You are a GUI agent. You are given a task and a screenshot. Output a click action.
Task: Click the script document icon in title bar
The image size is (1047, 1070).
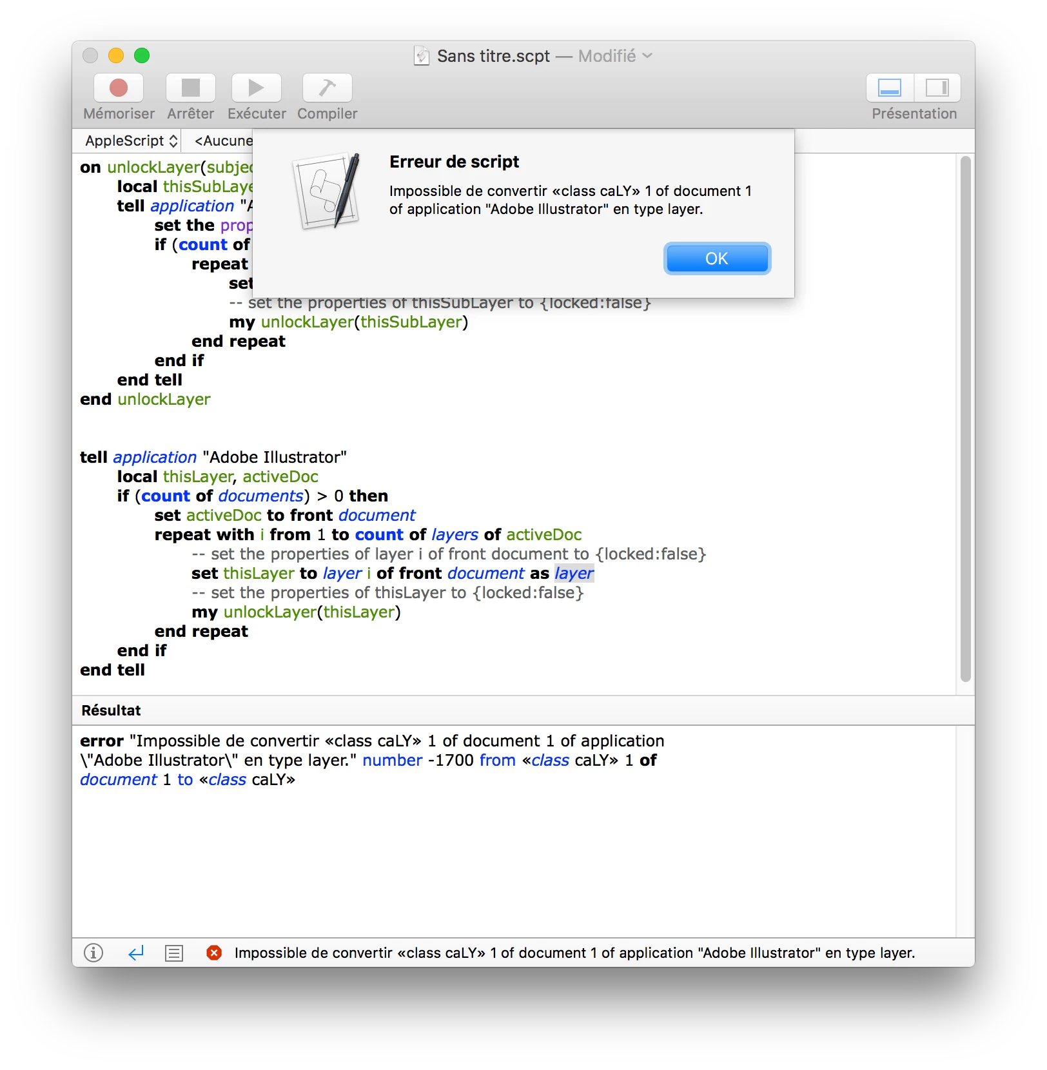tap(422, 56)
